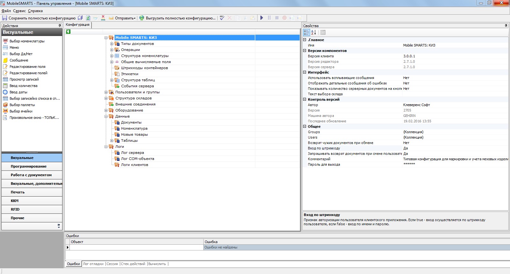Click the globe export configuration icon
This screenshot has width=510, height=274.
pos(142,18)
